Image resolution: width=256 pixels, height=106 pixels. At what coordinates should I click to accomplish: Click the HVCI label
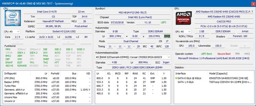247,54
